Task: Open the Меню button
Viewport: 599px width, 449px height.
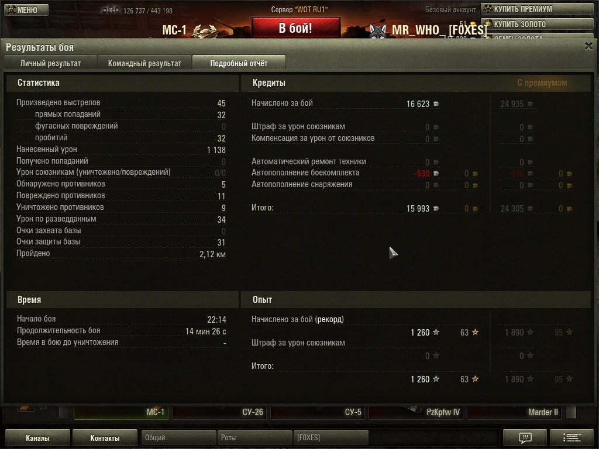Action: 26,10
